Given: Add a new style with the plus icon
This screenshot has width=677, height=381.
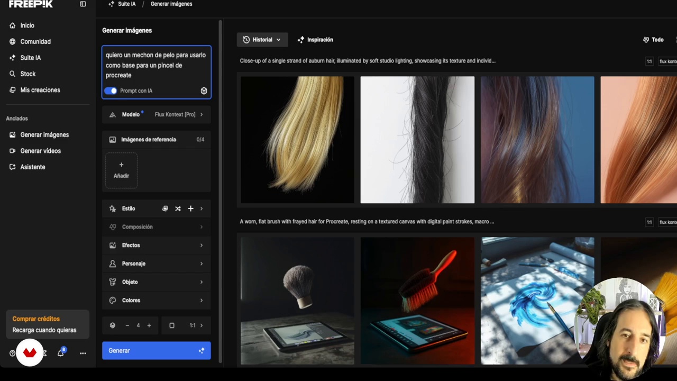Looking at the screenshot, I should (x=190, y=208).
